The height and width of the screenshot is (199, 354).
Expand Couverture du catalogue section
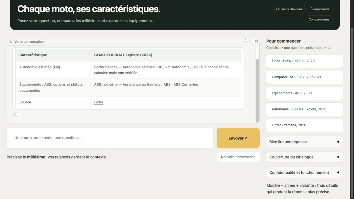(304, 157)
